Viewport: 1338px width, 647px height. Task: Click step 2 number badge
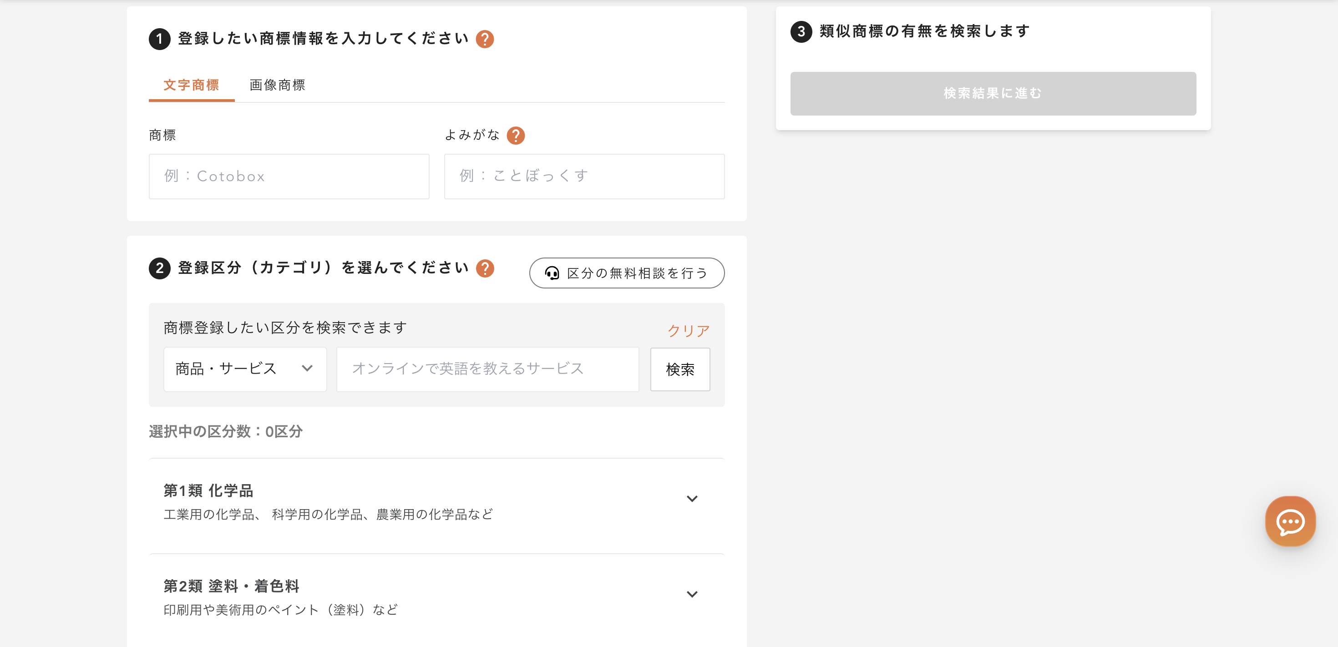(x=159, y=268)
